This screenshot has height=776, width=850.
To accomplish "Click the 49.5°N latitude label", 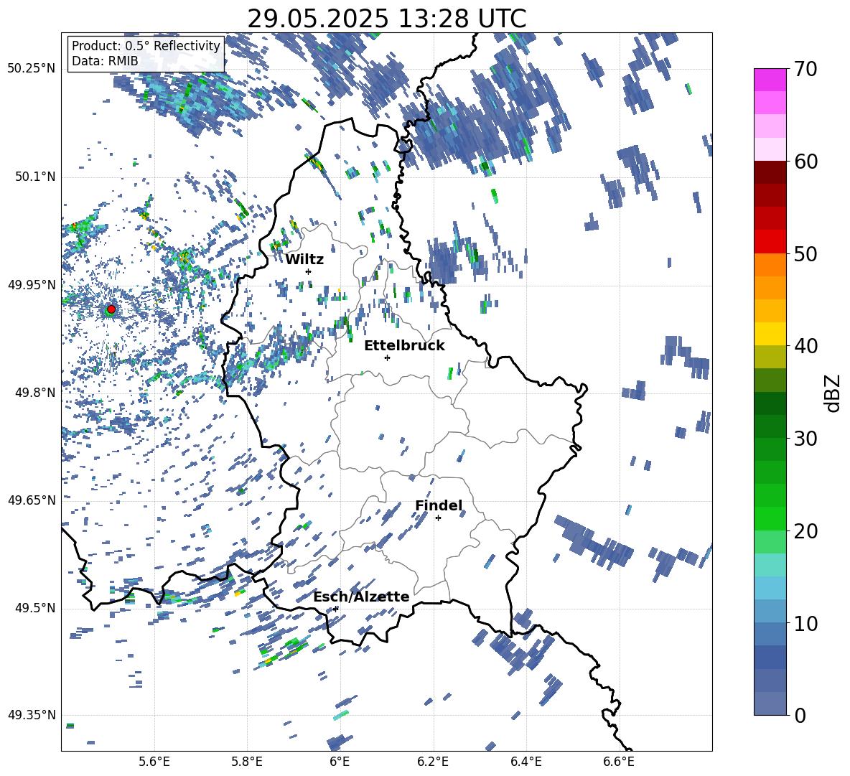I will (34, 608).
